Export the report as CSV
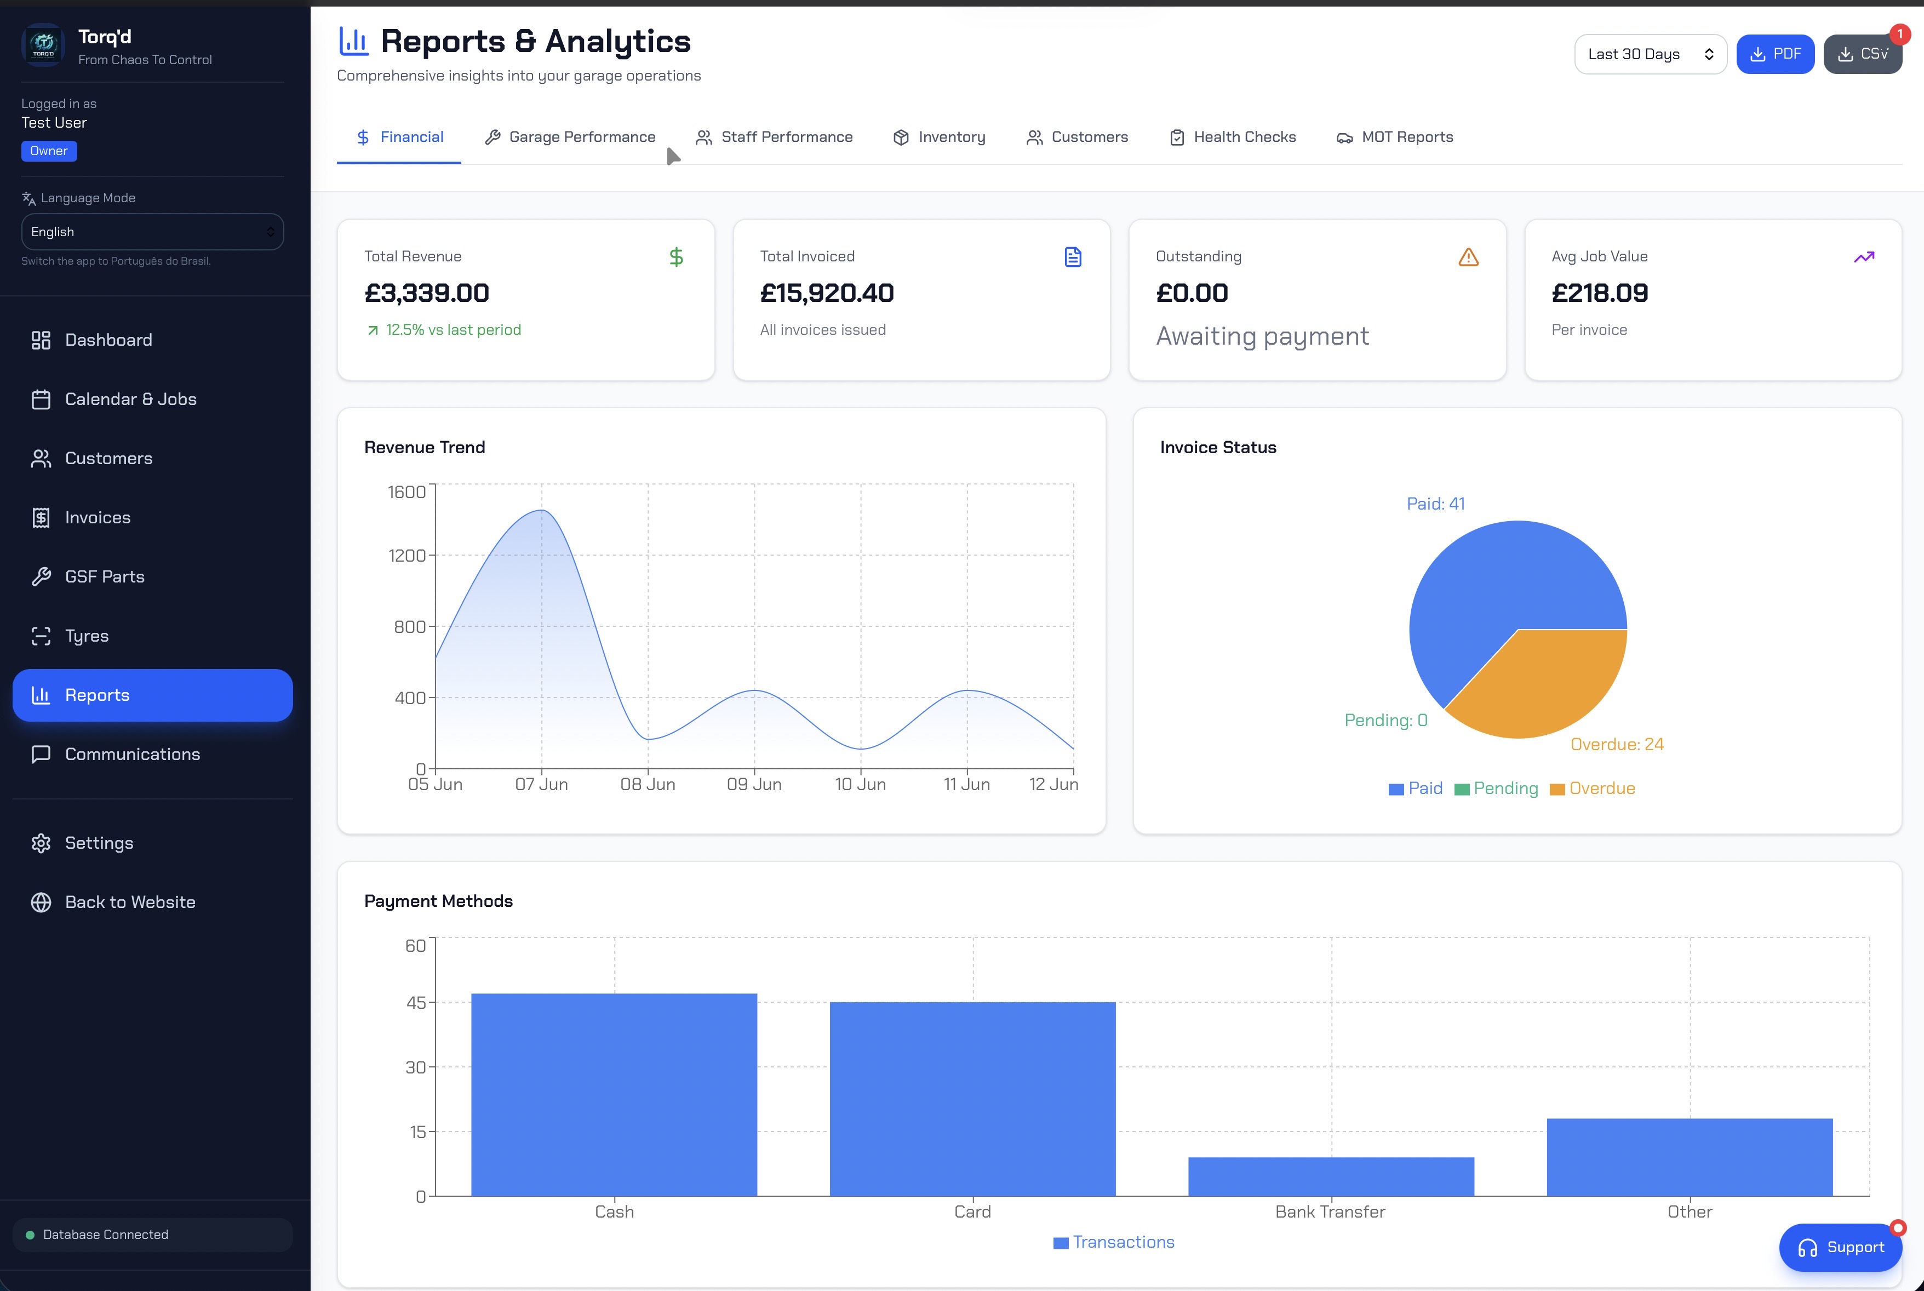Screen dimensions: 1924x1291 [1863, 54]
